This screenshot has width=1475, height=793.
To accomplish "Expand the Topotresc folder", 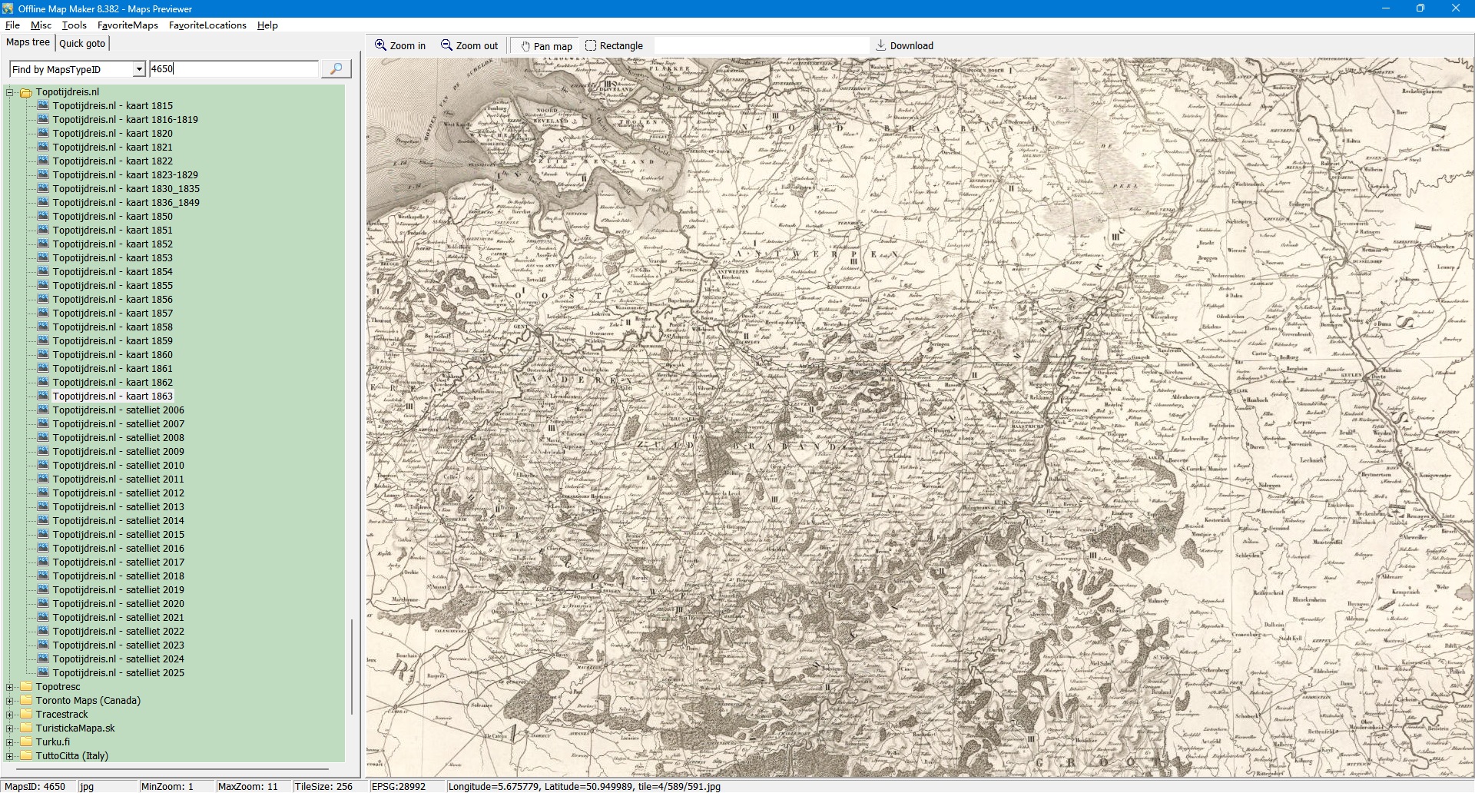I will 10,687.
